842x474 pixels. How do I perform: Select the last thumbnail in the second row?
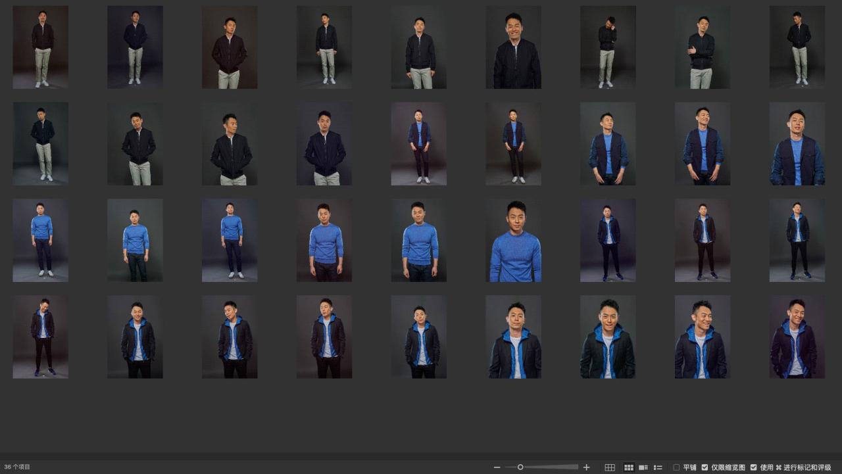[x=797, y=143]
